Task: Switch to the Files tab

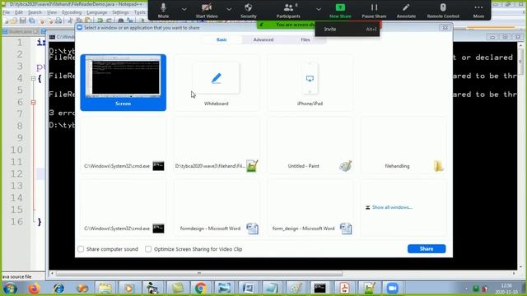Action: point(305,39)
